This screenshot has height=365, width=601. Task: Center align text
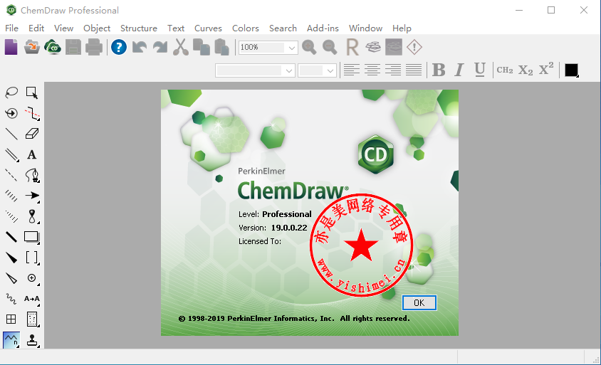[x=372, y=70]
